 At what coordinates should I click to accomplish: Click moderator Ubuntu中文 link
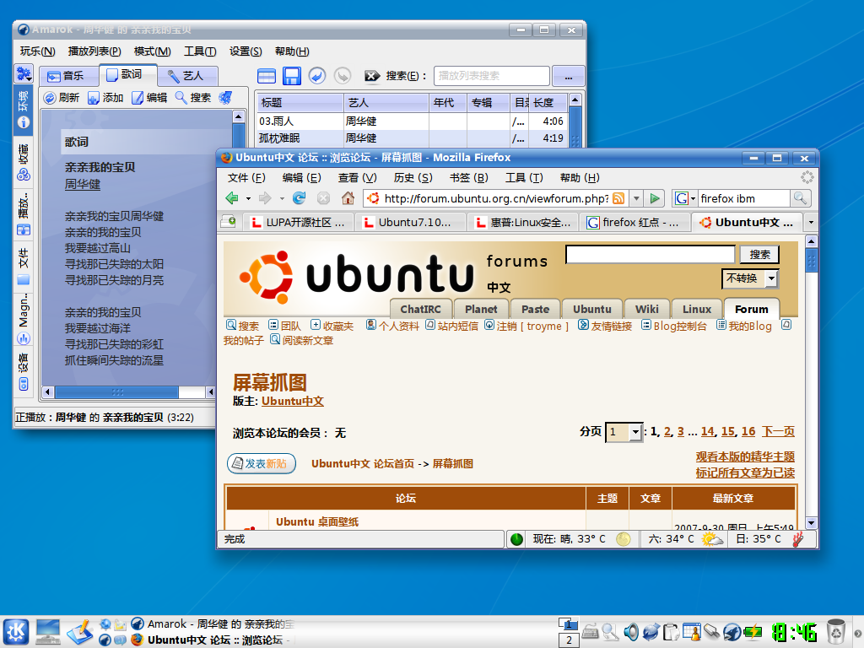click(x=293, y=401)
